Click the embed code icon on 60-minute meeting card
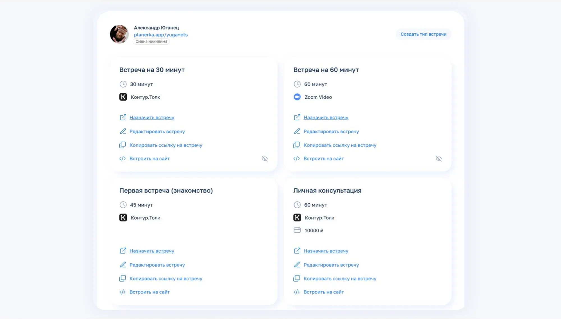This screenshot has height=319, width=561. tap(297, 159)
